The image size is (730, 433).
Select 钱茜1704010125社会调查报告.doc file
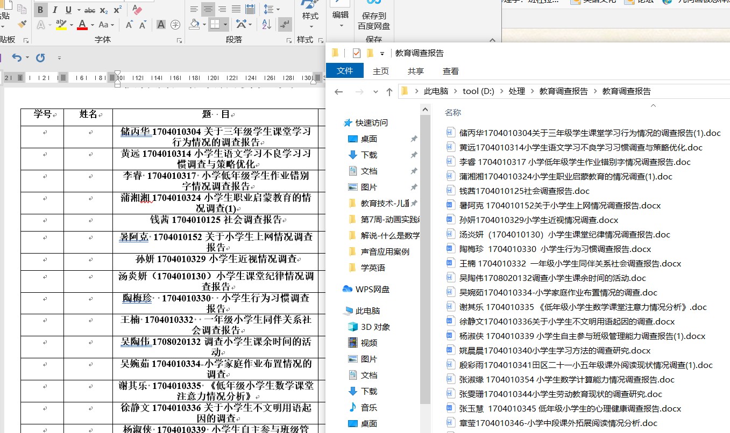coord(524,191)
